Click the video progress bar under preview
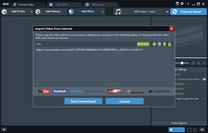The image size is (208, 133). point(191,58)
